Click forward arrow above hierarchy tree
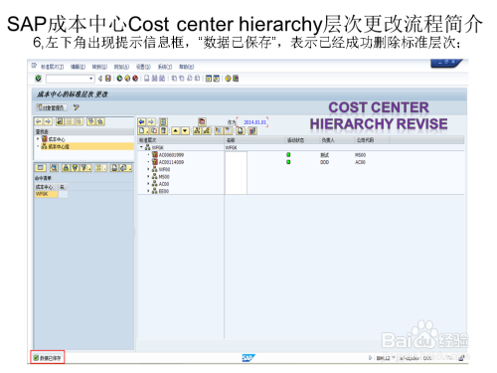This screenshot has height=373, width=497. [x=151, y=121]
